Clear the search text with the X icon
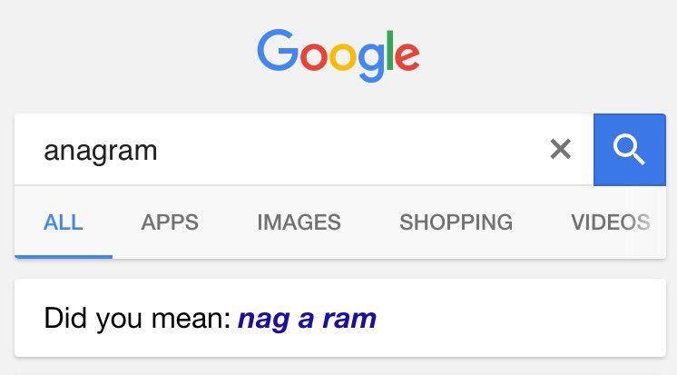This screenshot has width=677, height=375. (561, 149)
